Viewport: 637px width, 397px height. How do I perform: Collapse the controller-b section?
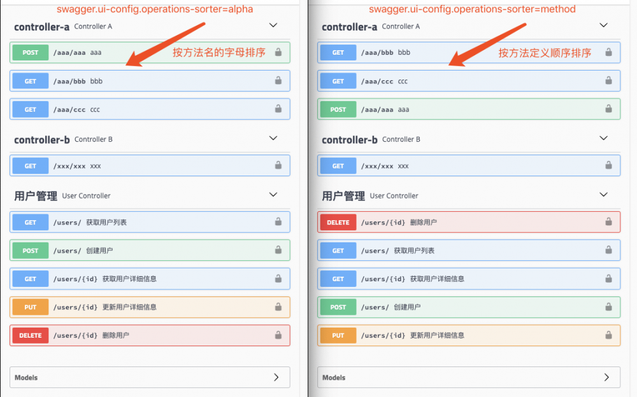[273, 138]
